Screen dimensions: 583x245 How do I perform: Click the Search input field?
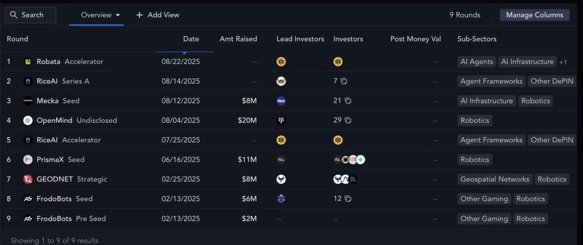[36, 15]
